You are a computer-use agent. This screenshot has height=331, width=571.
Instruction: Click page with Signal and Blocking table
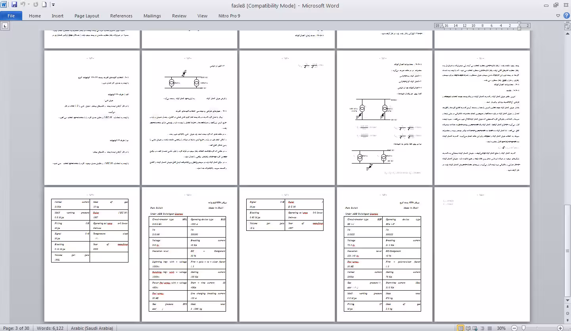pos(287,254)
